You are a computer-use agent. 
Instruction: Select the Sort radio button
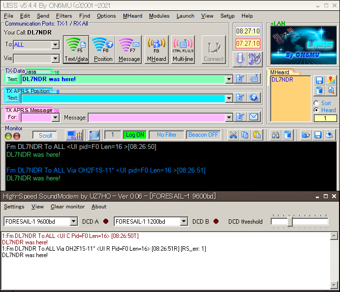pos(316,103)
